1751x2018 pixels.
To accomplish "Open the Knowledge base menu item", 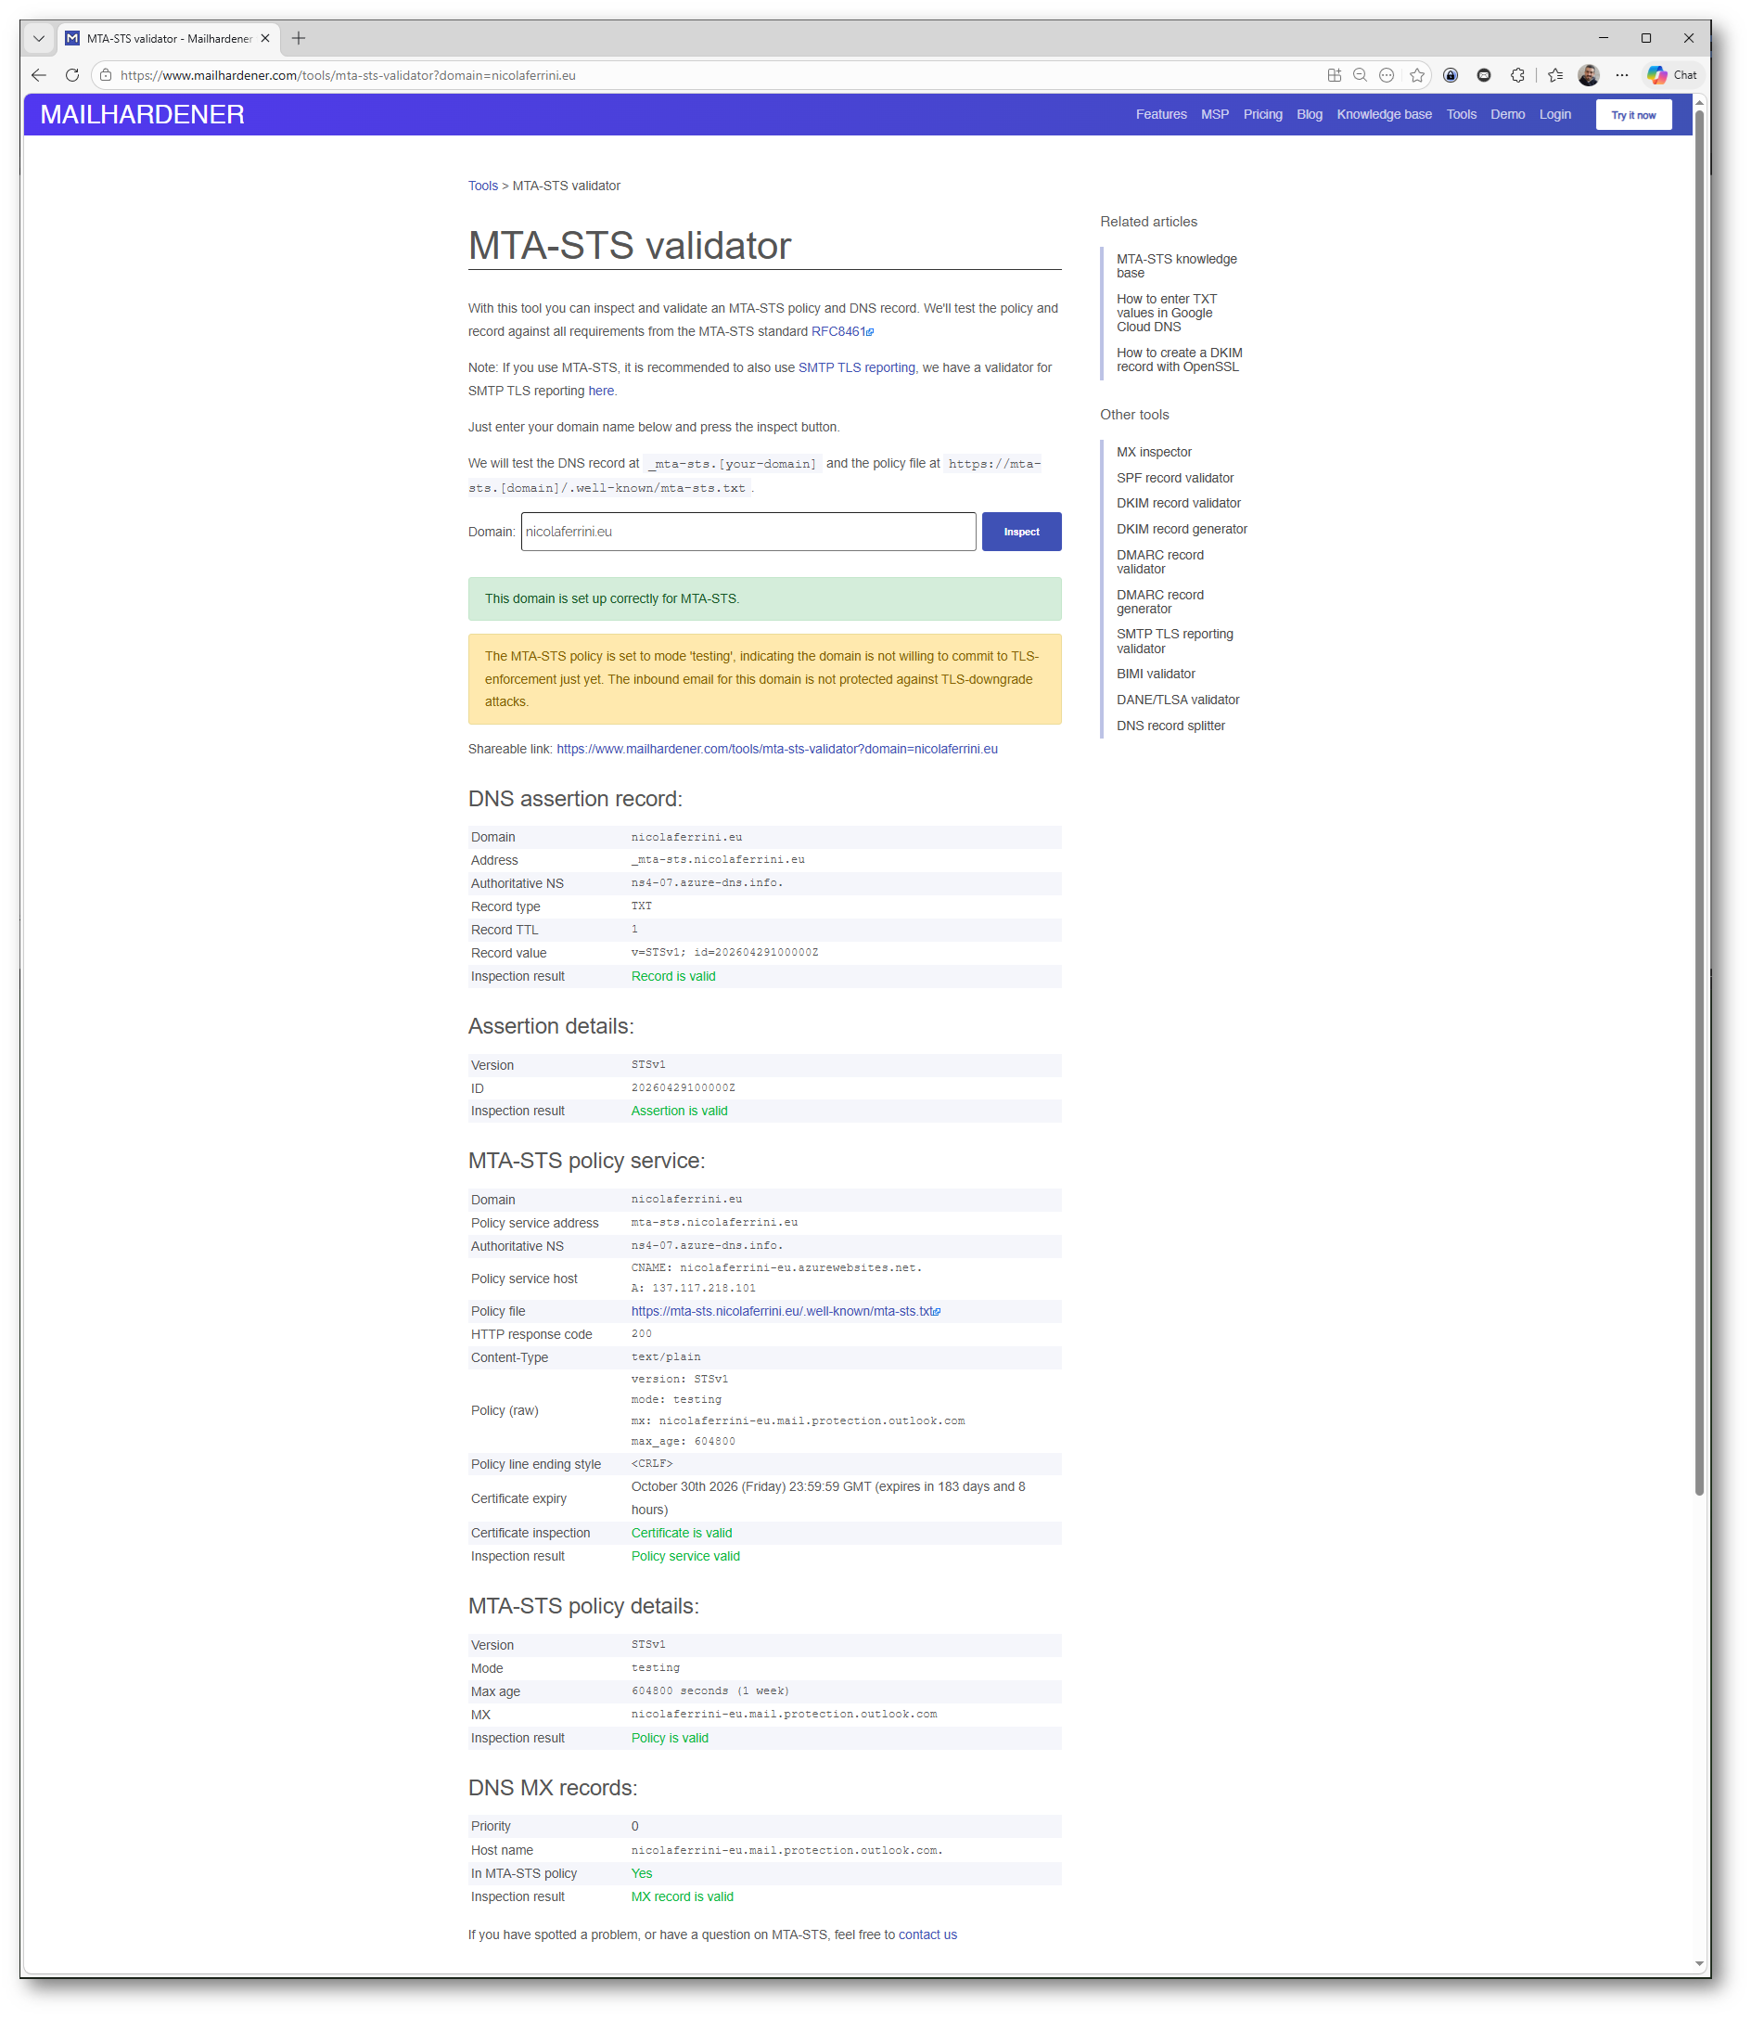I will pos(1384,114).
